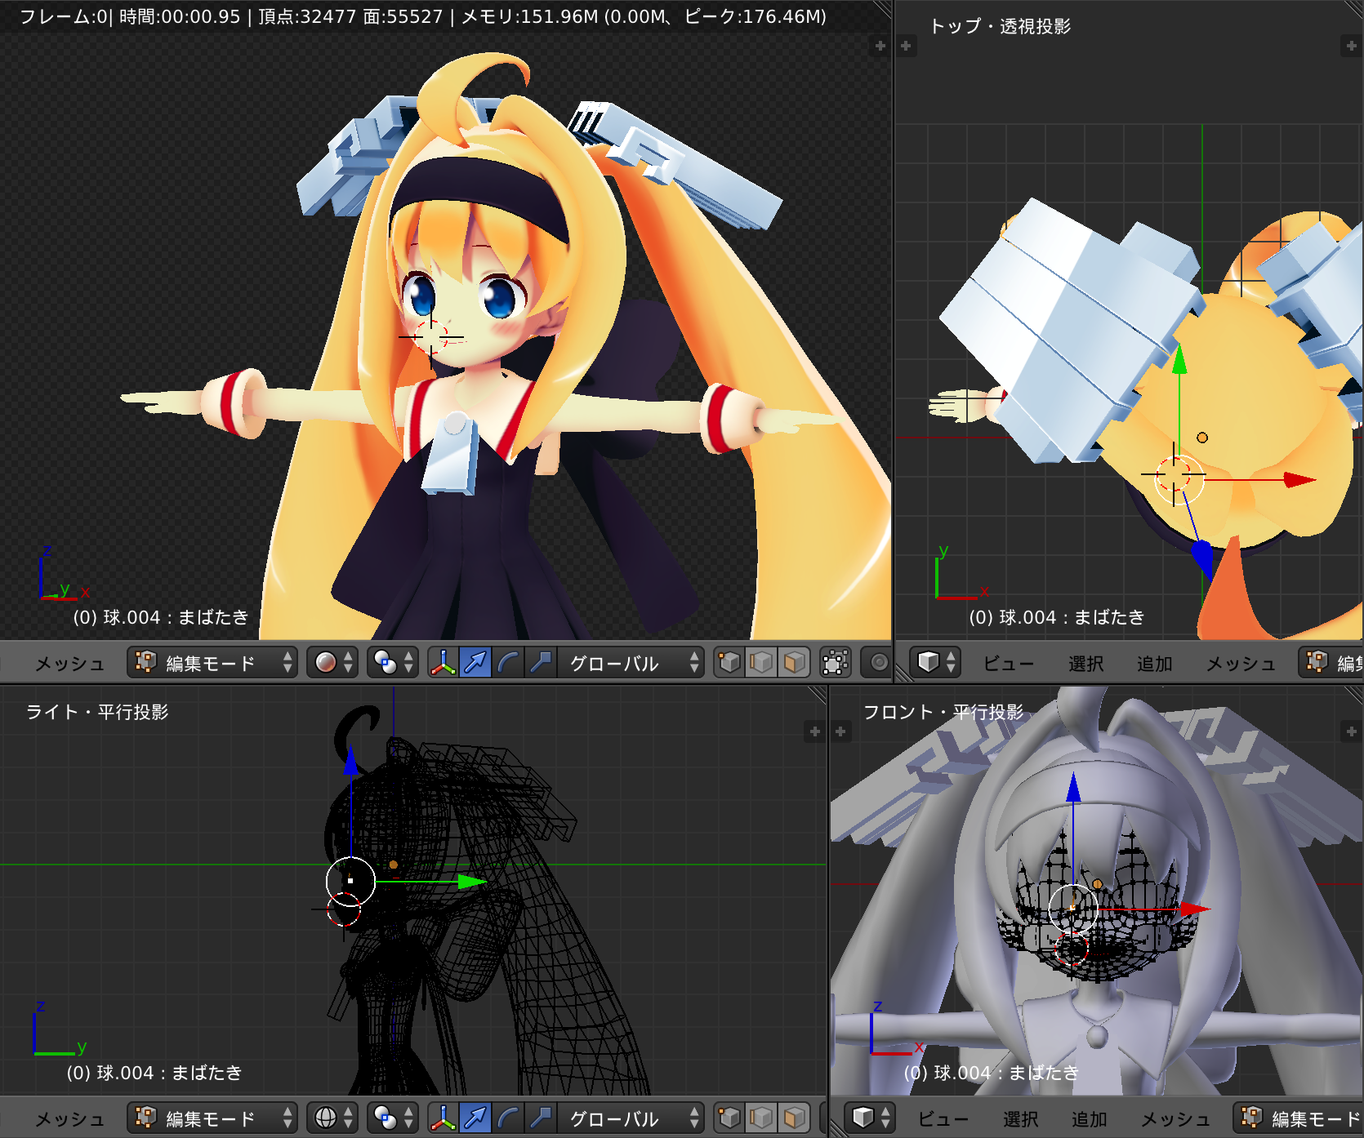Toggle the 3D manipulator widget in the top-left viewport
1364x1138 pixels.
point(443,663)
